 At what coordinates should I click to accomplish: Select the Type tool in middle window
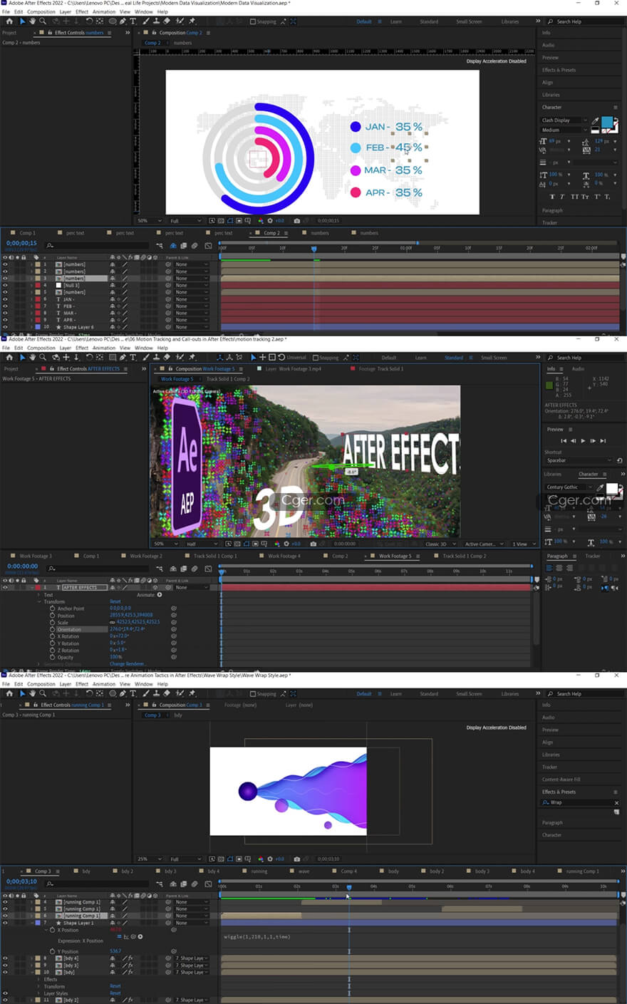pos(133,357)
